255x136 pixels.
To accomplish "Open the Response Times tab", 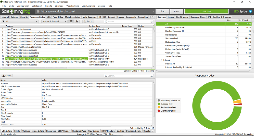I will [198, 17].
